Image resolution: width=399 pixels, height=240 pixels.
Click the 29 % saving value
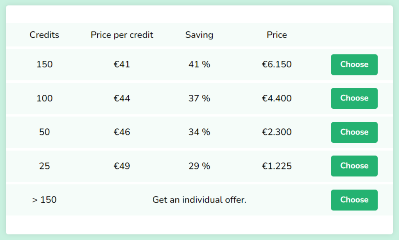199,166
